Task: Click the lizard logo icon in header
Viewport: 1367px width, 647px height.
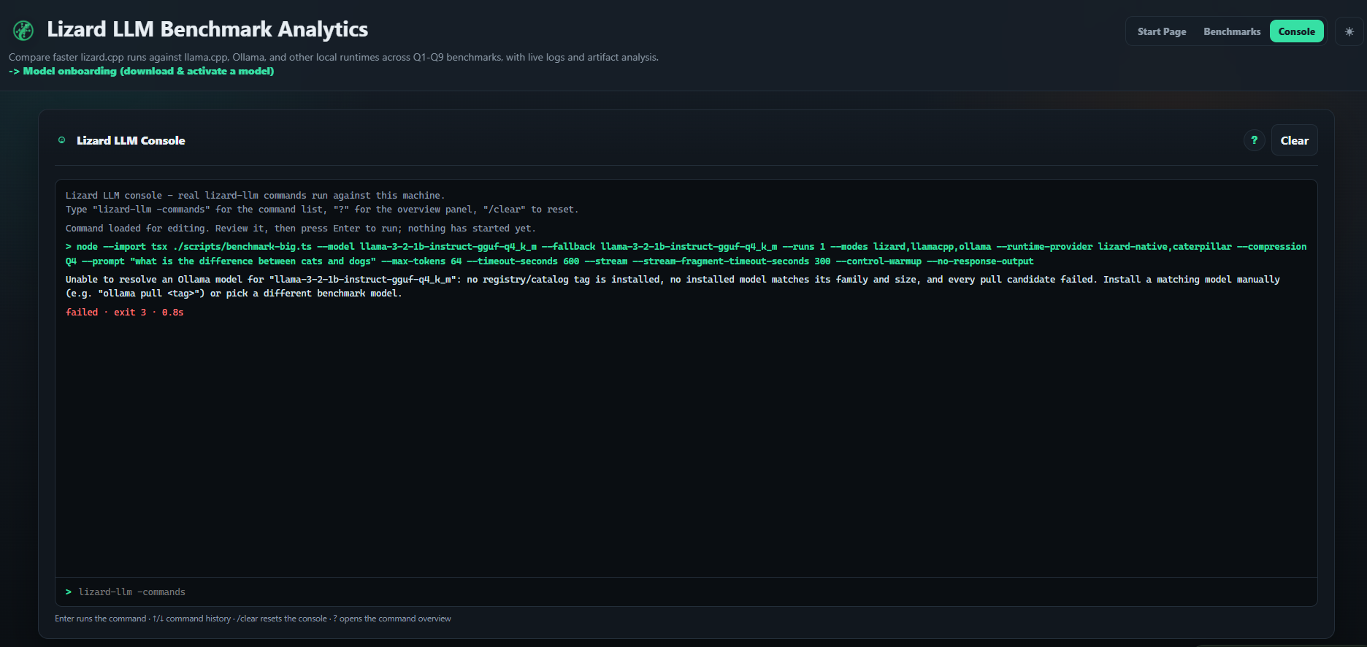Action: point(23,30)
